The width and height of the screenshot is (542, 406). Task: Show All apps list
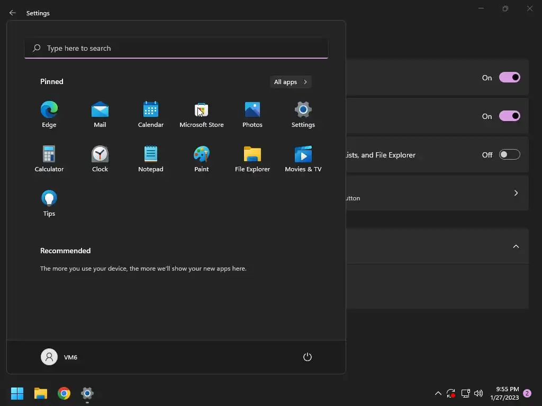coord(291,82)
